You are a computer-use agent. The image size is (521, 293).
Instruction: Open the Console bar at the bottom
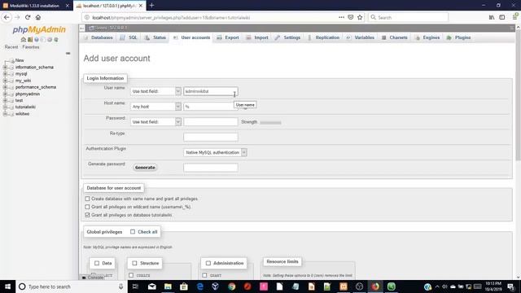point(93,278)
